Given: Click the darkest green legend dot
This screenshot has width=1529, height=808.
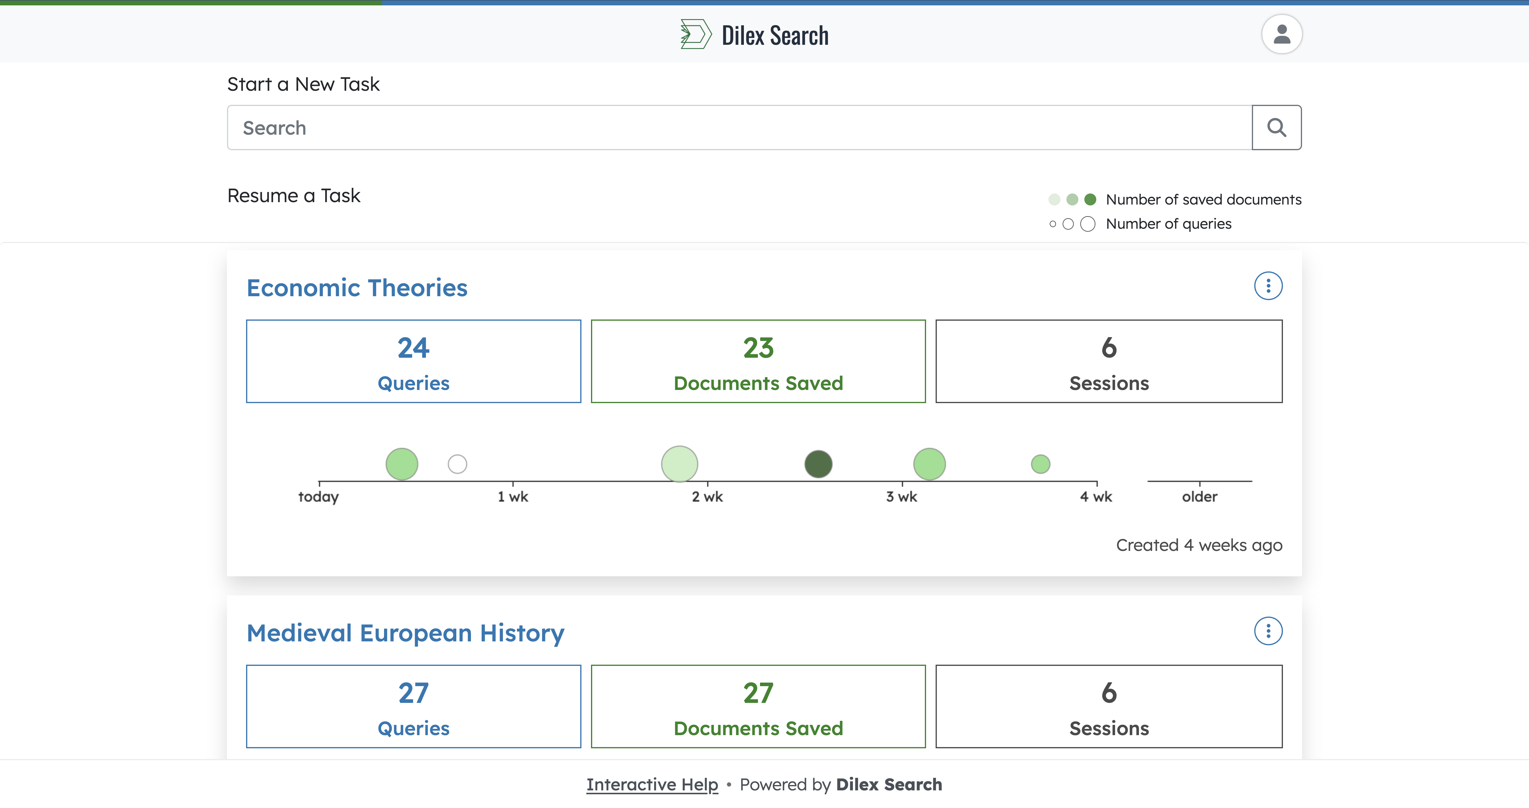Looking at the screenshot, I should point(1090,199).
